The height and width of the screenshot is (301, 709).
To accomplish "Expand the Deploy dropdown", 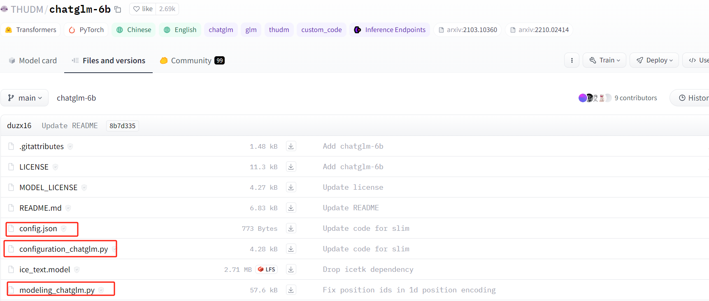I will (654, 60).
